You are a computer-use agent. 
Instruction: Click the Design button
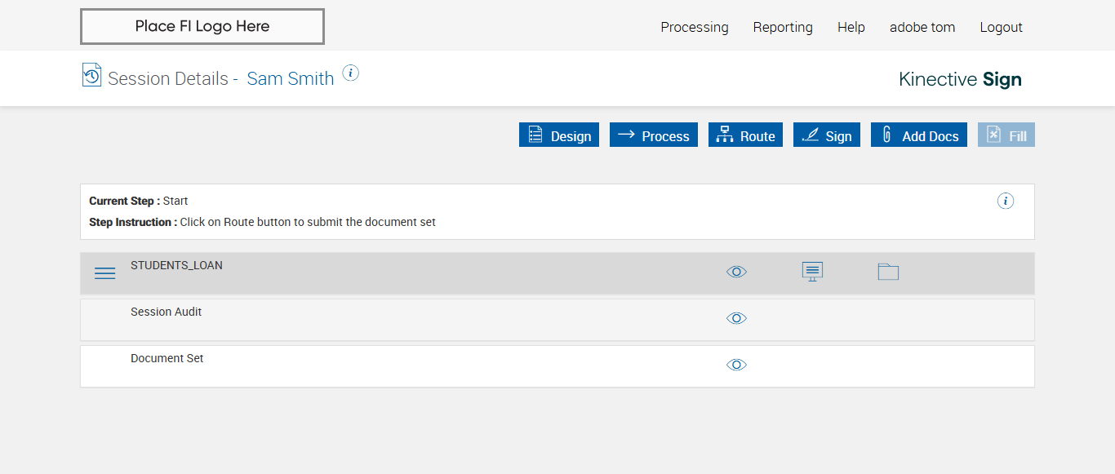click(x=559, y=135)
